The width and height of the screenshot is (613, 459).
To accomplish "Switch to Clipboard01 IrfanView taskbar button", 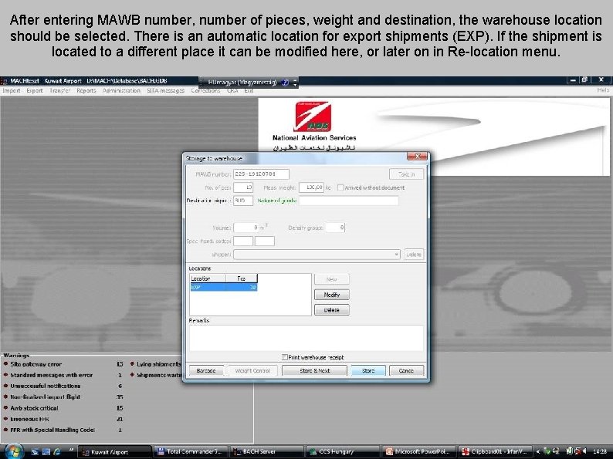I will tap(495, 451).
